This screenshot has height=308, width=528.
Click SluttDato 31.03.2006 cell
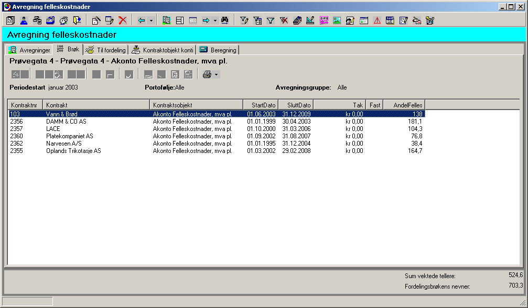pyautogui.click(x=296, y=129)
